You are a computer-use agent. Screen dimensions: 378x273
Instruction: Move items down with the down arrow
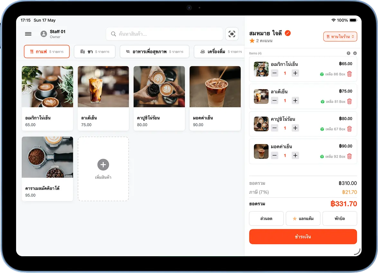[355, 53]
